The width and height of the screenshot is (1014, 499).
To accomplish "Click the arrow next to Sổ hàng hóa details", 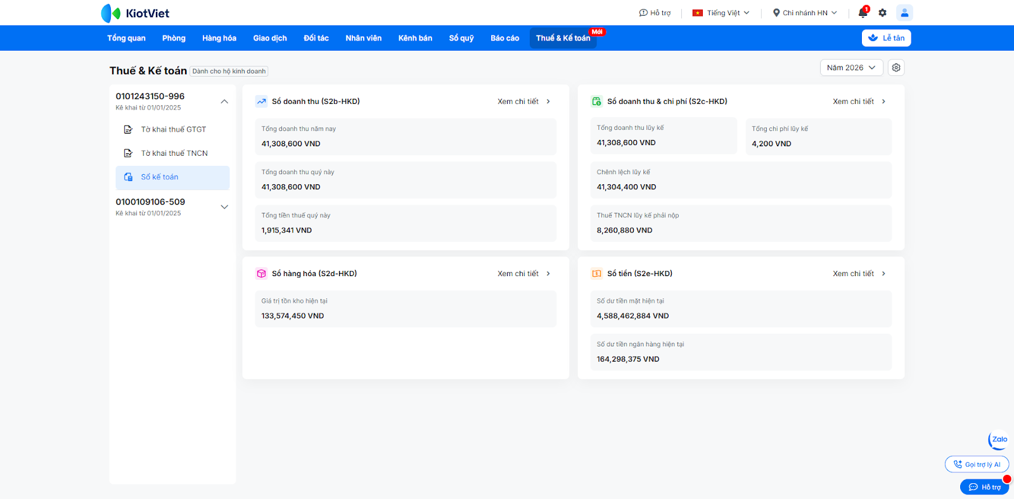I will click(x=548, y=274).
